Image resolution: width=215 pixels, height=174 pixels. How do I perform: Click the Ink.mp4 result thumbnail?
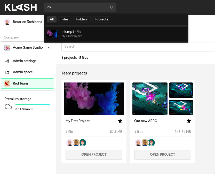(52, 34)
